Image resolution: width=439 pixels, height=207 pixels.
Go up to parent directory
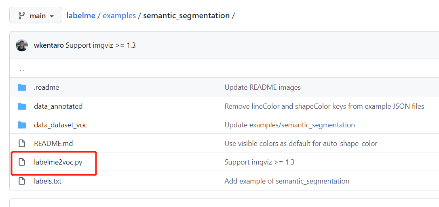point(22,69)
